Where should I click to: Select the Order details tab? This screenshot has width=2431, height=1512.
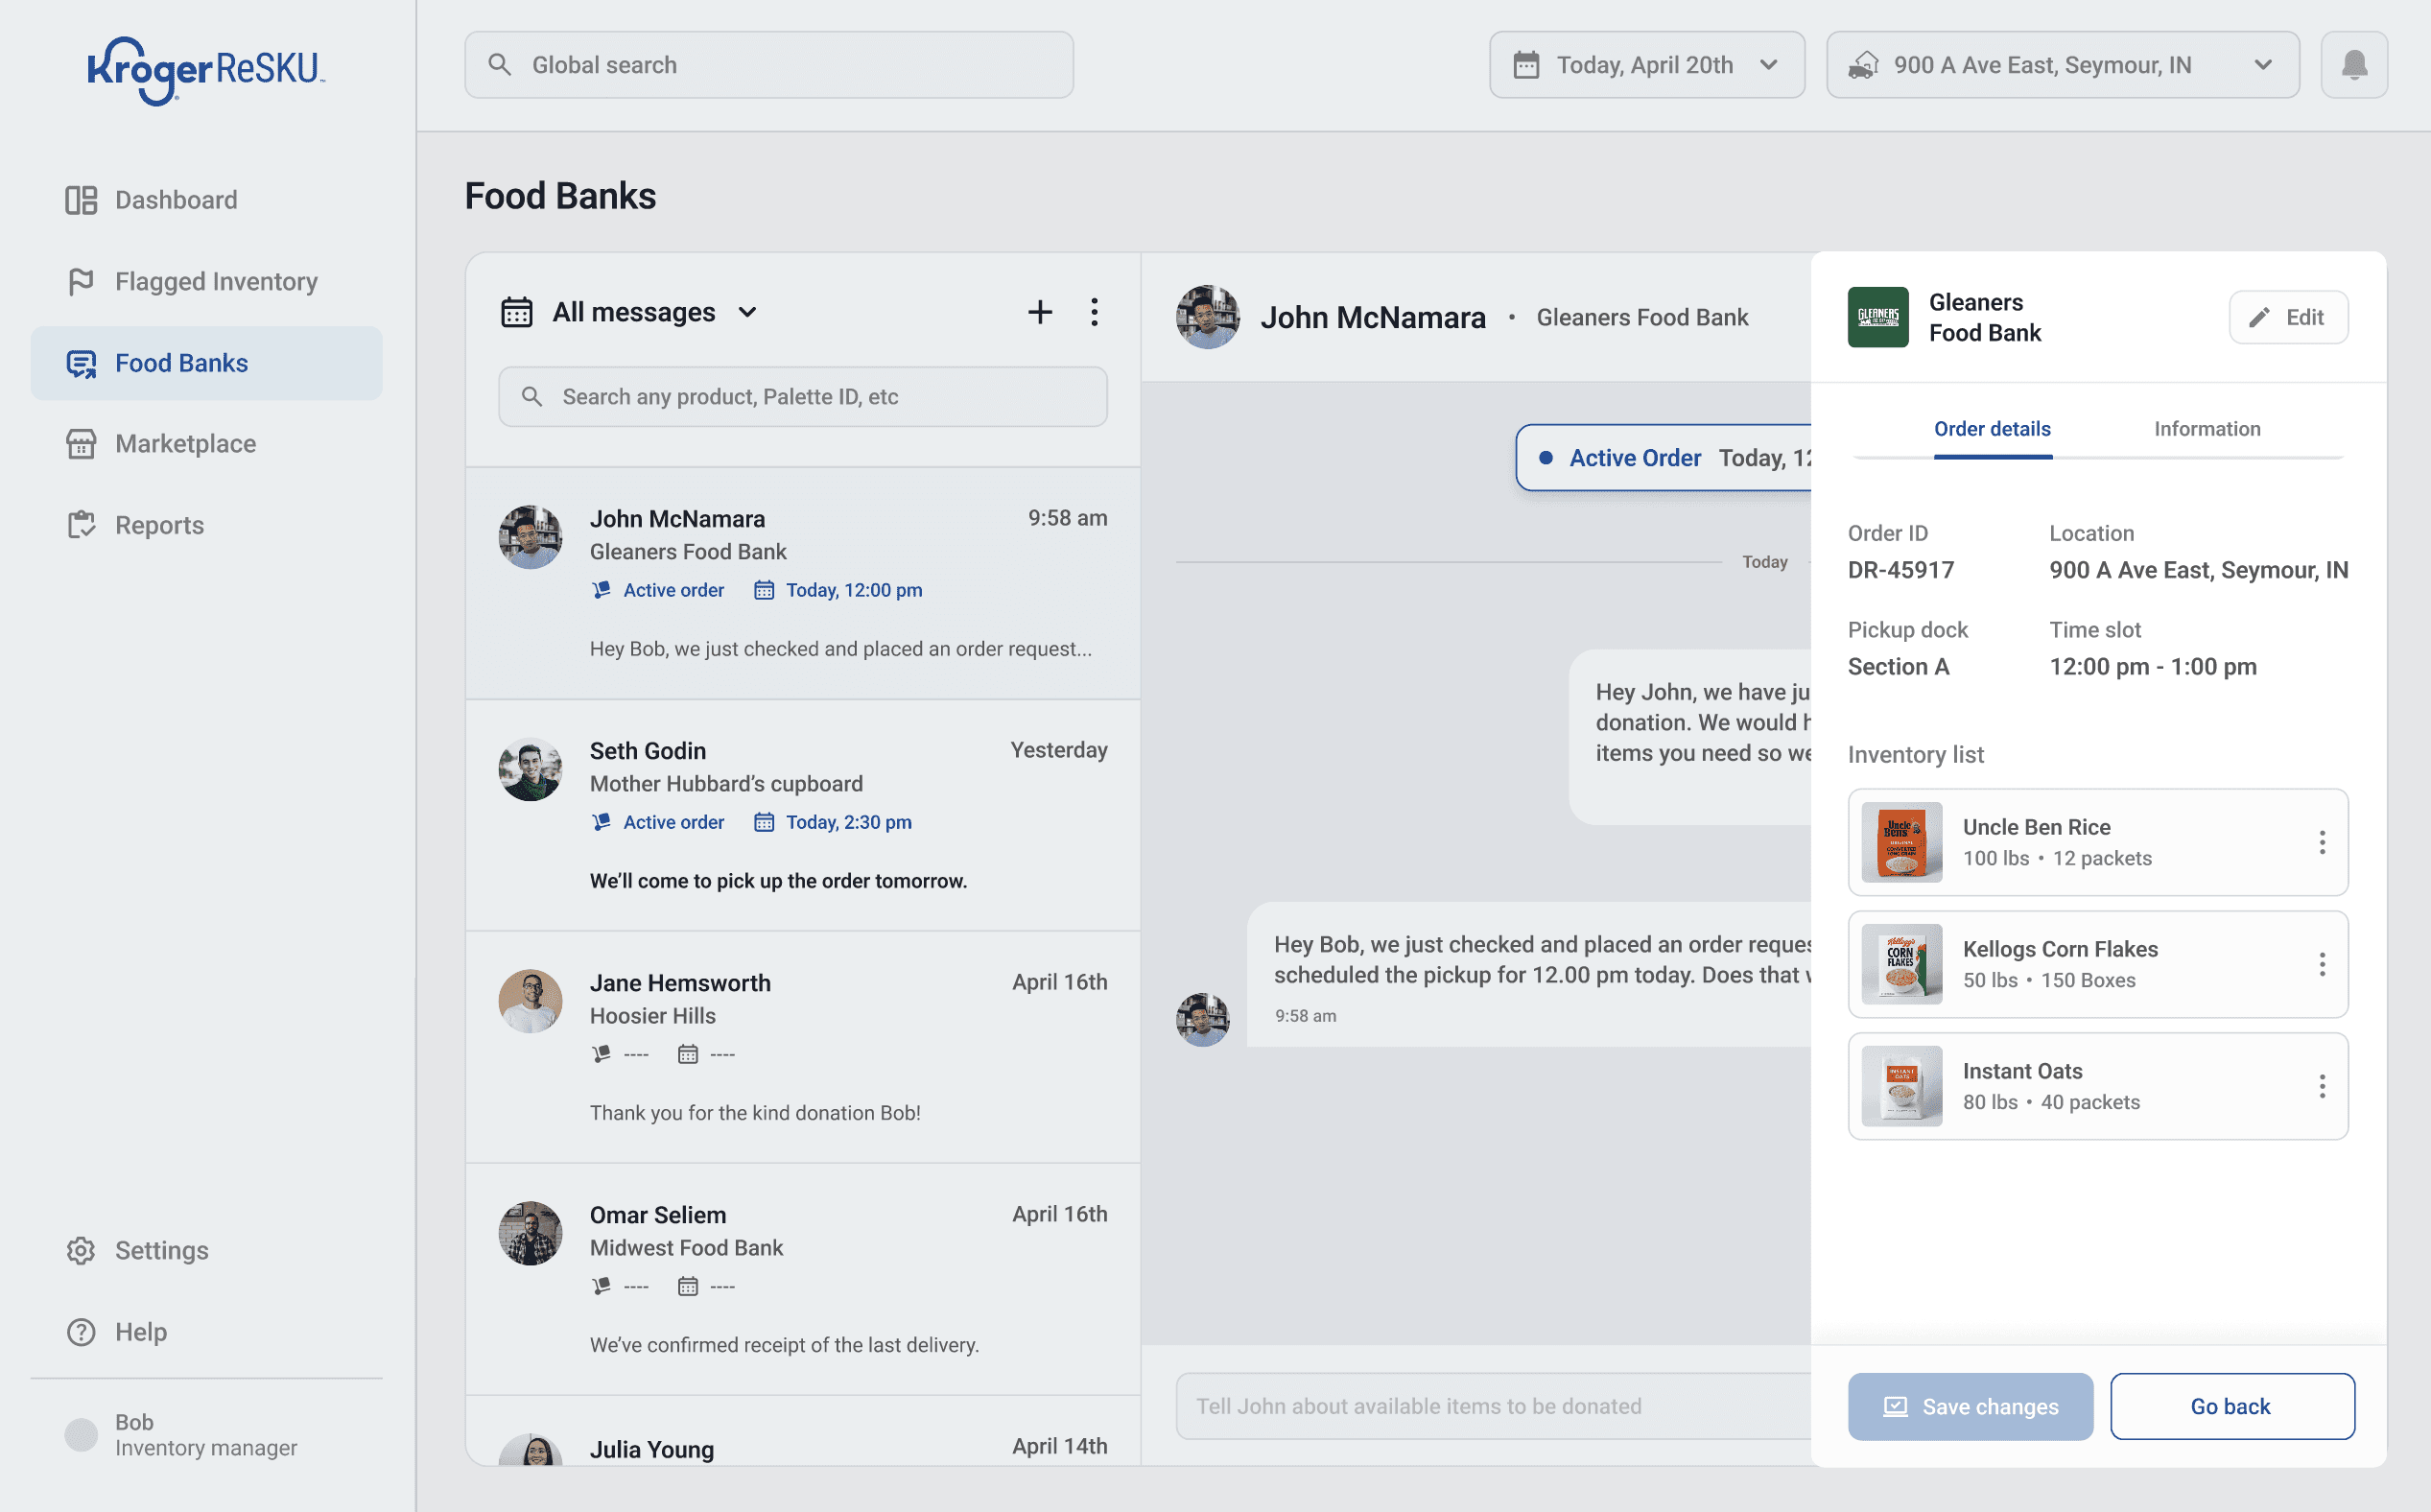(x=1991, y=429)
